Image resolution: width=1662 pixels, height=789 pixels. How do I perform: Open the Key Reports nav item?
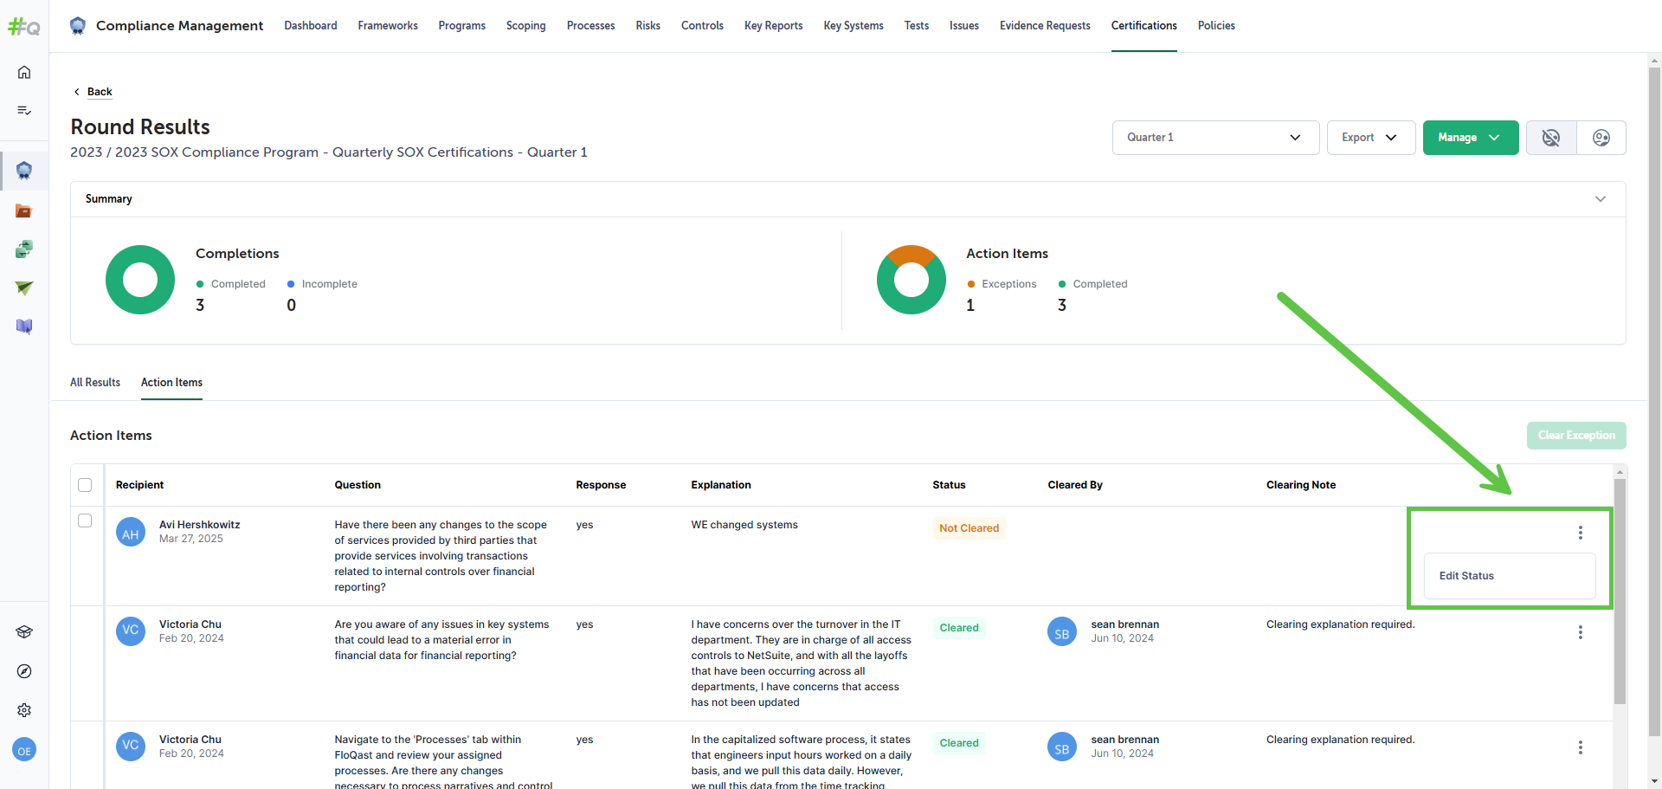(x=773, y=26)
